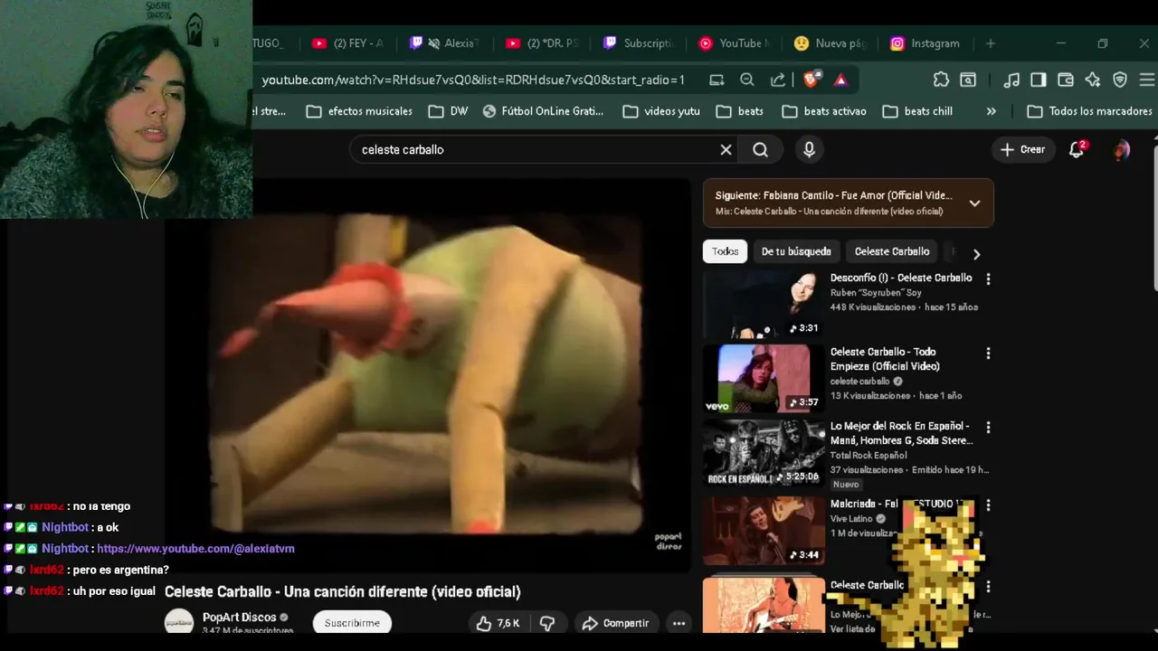This screenshot has height=651, width=1158.
Task: Open the Leo AI sparkle icon
Action: [x=1093, y=80]
